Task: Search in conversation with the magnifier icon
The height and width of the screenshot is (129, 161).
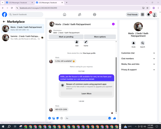Action: tap(143, 43)
